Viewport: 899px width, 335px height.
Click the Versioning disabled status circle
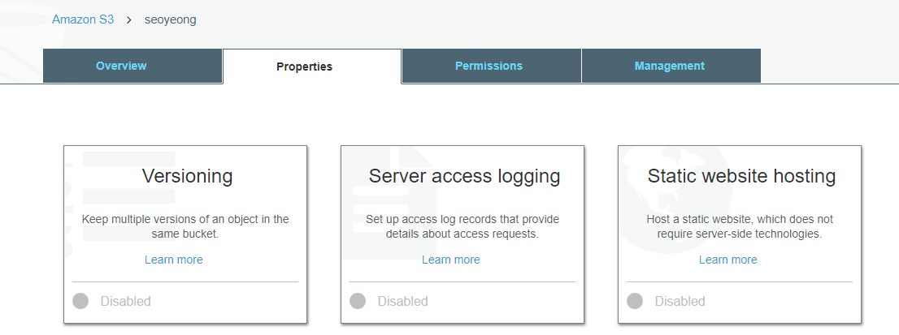(80, 301)
